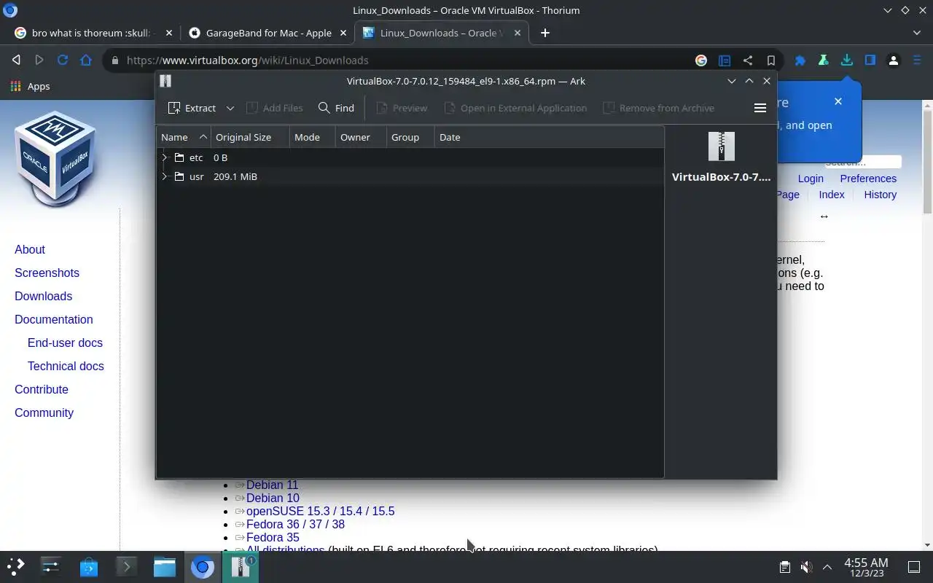Open Ark hamburger menu
The image size is (933, 583).
click(x=760, y=108)
